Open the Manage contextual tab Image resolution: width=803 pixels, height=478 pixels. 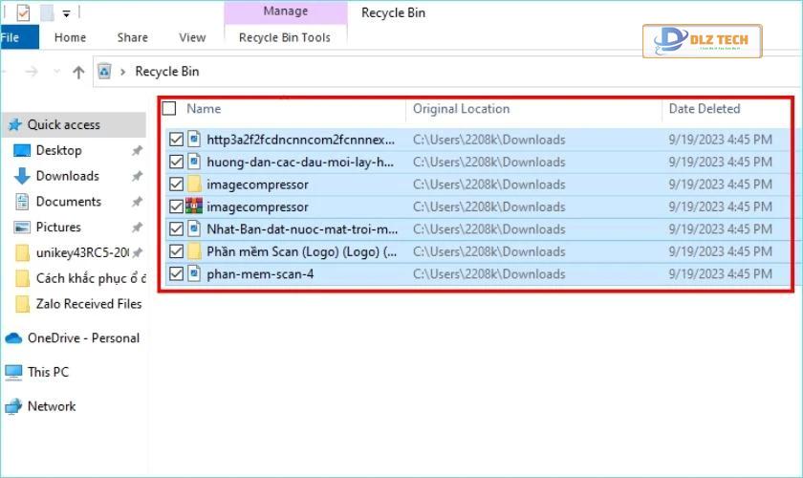coord(285,11)
